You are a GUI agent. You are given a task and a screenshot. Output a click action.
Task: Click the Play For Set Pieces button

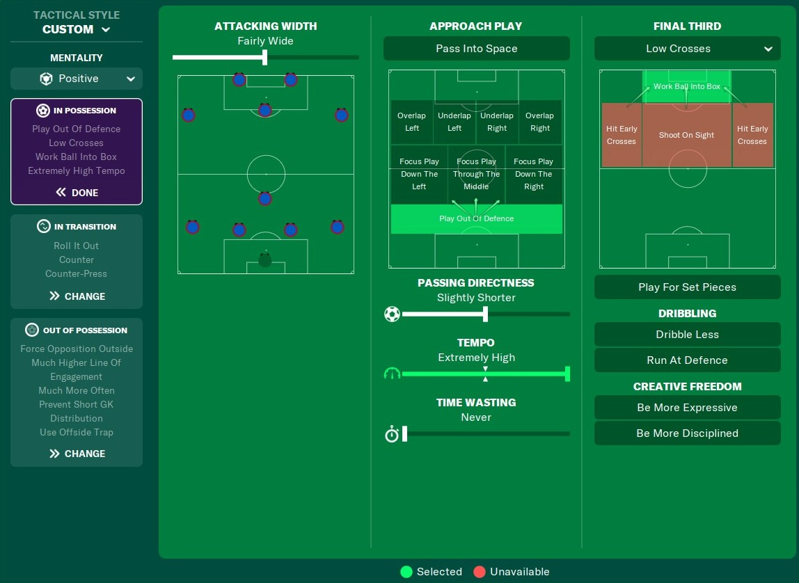tap(687, 287)
